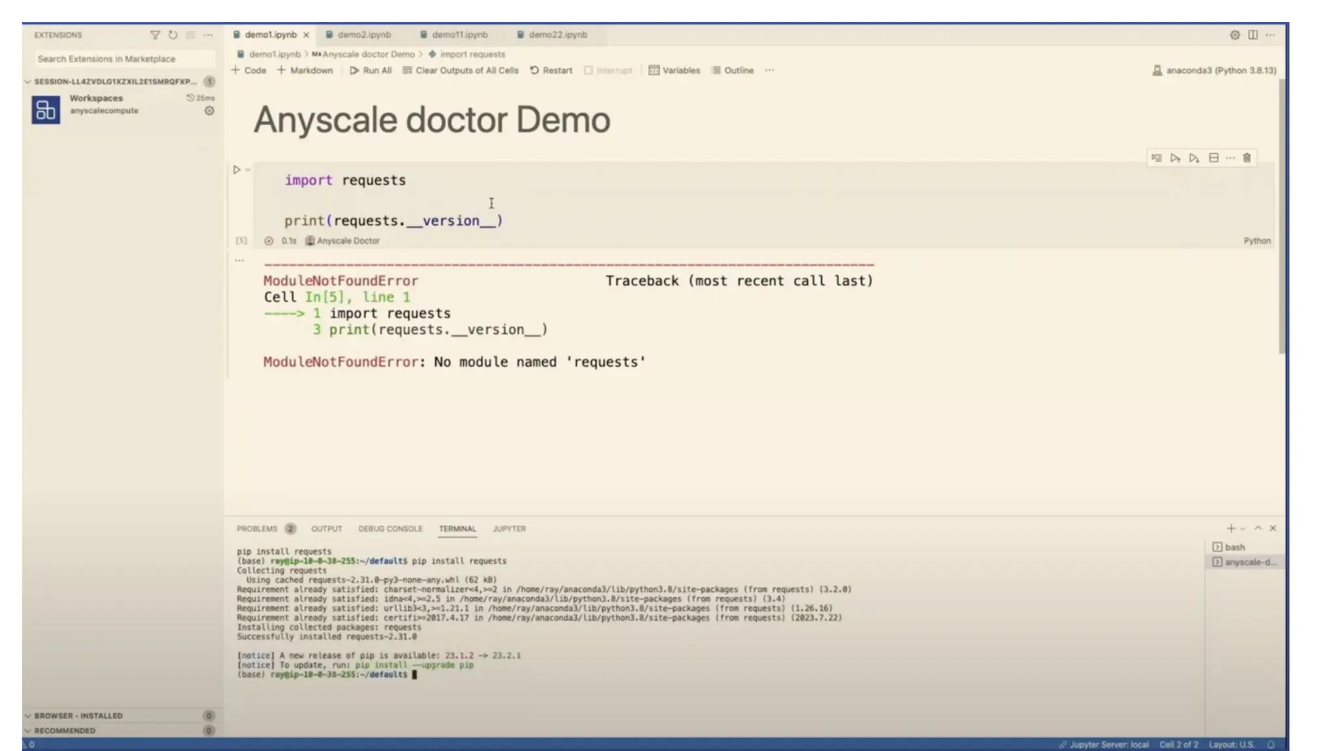1336x751 pixels.
Task: Click the Split Cell icon
Action: (1213, 158)
